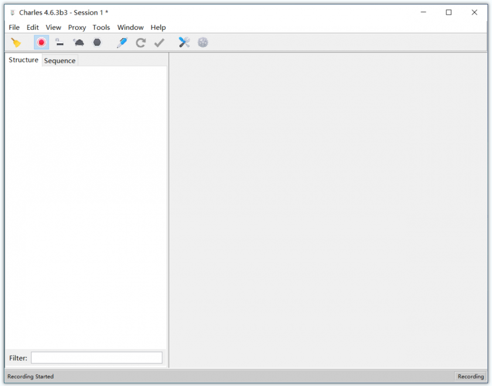Image resolution: width=492 pixels, height=386 pixels.
Task: Open Tools via the wrench and screwdriver icon
Action: [184, 42]
